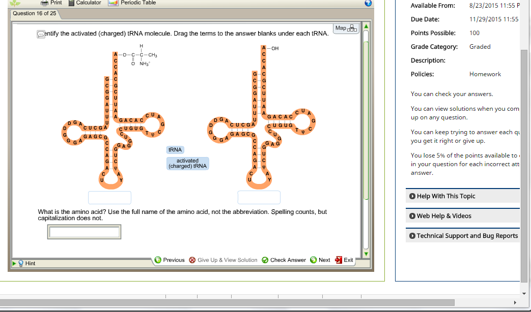Image resolution: width=531 pixels, height=312 pixels.
Task: Click the green Next arrow icon
Action: click(x=313, y=260)
